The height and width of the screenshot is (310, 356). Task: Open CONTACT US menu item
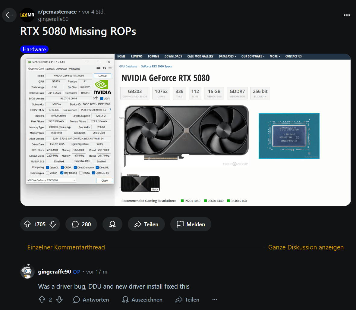click(294, 56)
